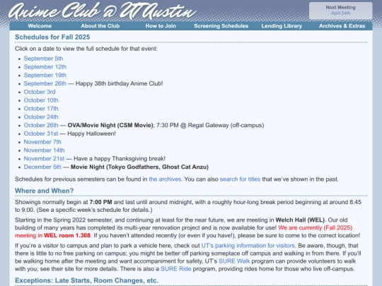Click 'Happy 38th birthday Anime Club!' text

point(119,83)
